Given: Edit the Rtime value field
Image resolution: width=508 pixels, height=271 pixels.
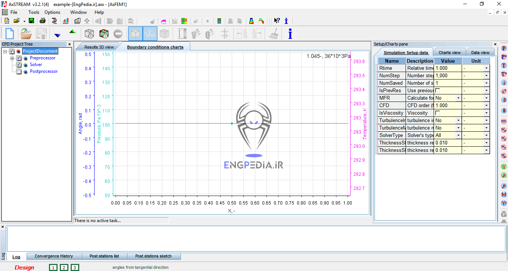Looking at the screenshot, I should tap(448, 68).
